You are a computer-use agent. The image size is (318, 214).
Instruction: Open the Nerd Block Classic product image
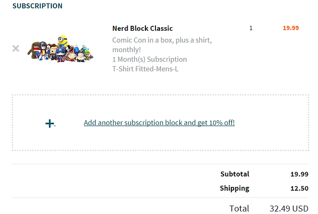(60, 48)
